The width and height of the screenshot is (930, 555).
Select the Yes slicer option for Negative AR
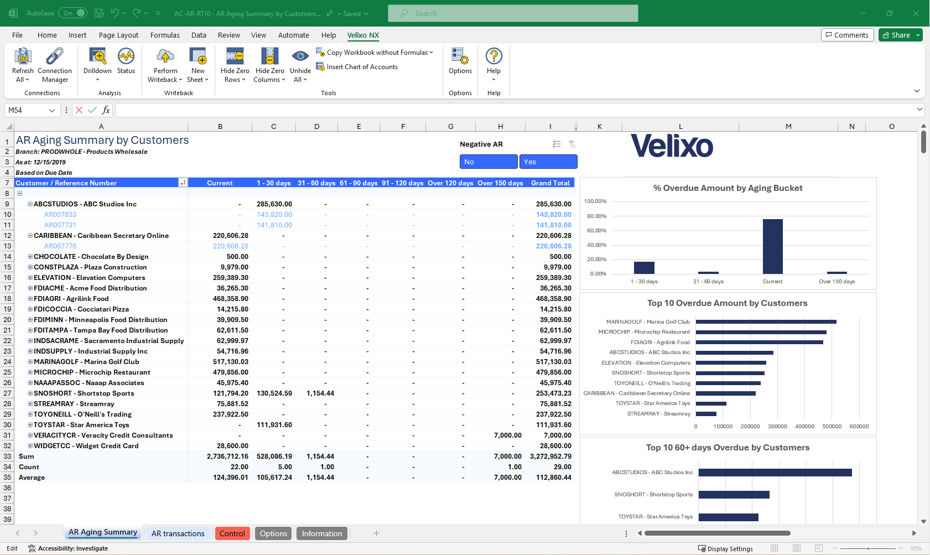(548, 162)
